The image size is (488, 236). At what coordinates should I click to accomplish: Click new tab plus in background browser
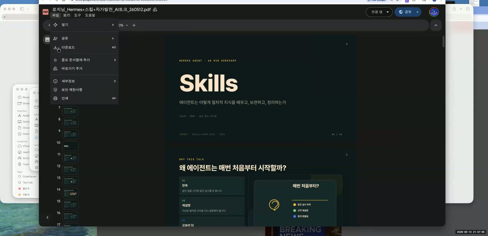[x=461, y=9]
